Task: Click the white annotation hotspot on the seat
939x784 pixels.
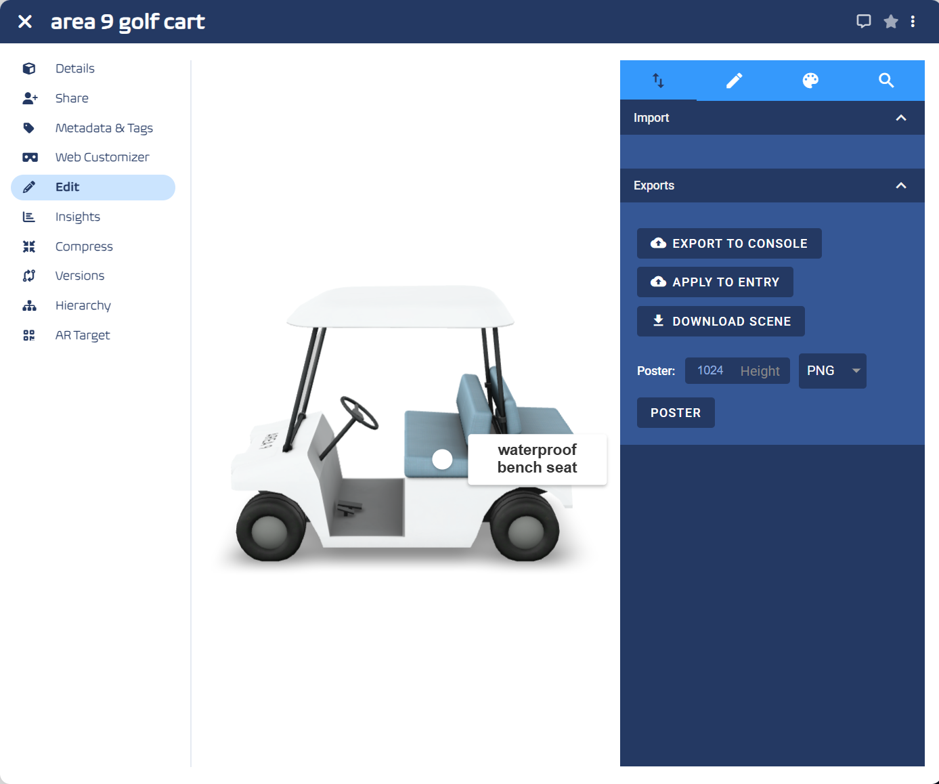Action: coord(442,459)
